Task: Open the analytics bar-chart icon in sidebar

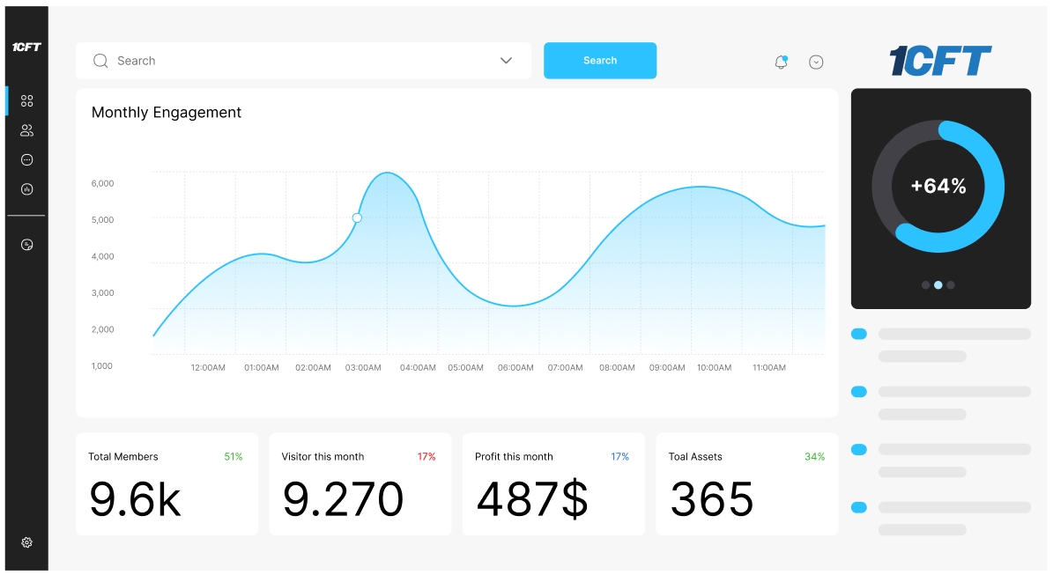Action: [26, 188]
